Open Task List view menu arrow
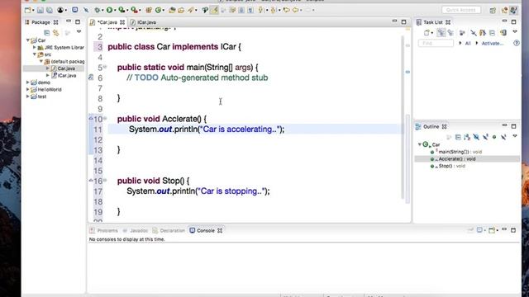 (x=515, y=32)
